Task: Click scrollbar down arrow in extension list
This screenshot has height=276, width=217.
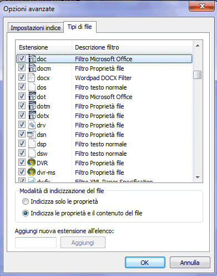Action: point(198,178)
